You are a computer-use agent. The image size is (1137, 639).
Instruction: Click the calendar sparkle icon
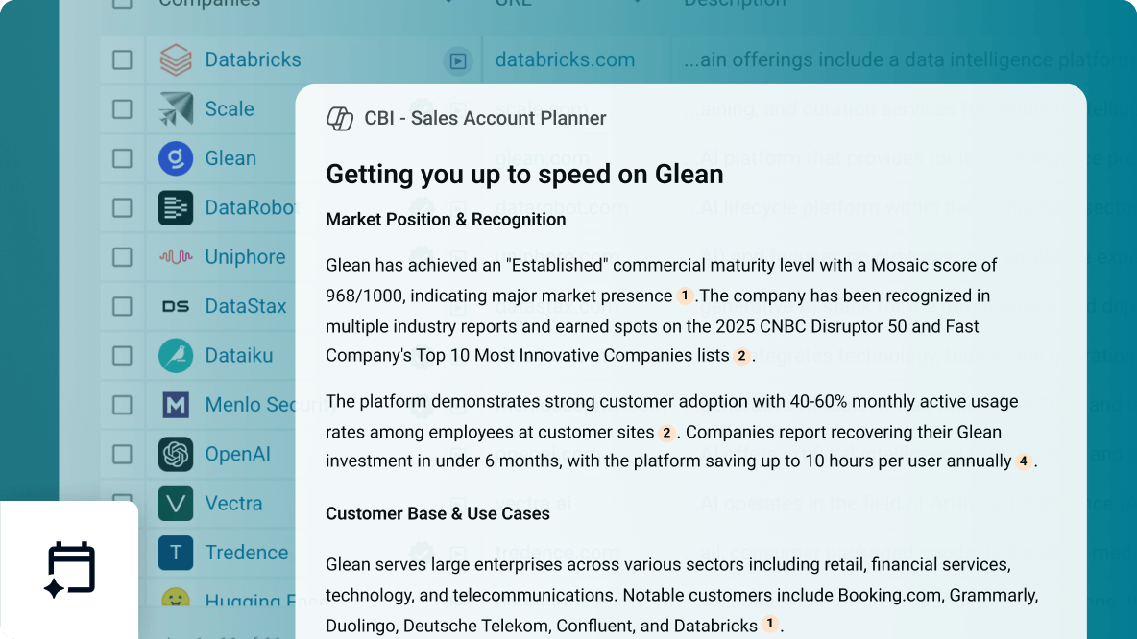[70, 570]
